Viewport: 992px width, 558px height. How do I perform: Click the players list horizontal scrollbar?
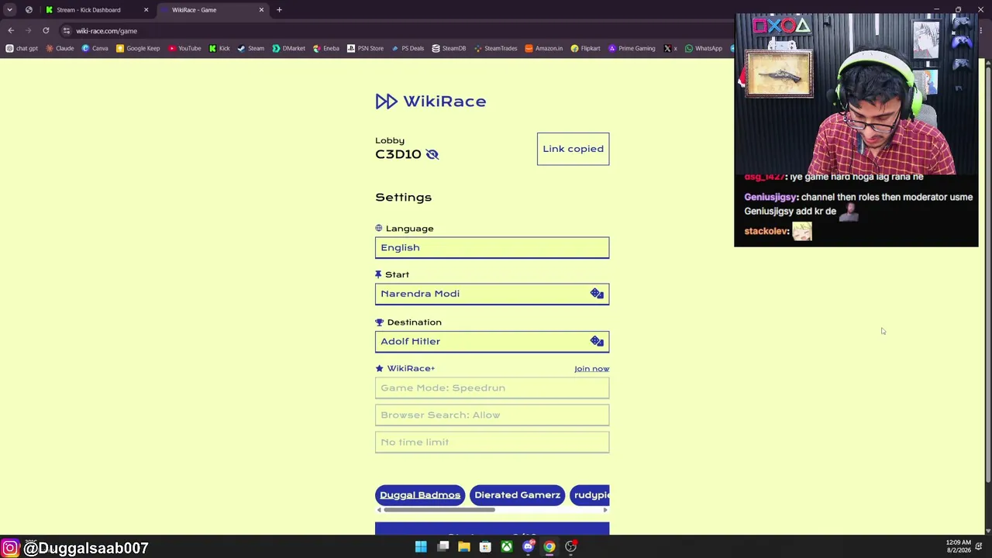[x=439, y=510]
